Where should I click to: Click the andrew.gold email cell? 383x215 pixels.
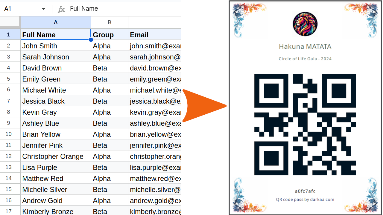(x=155, y=200)
